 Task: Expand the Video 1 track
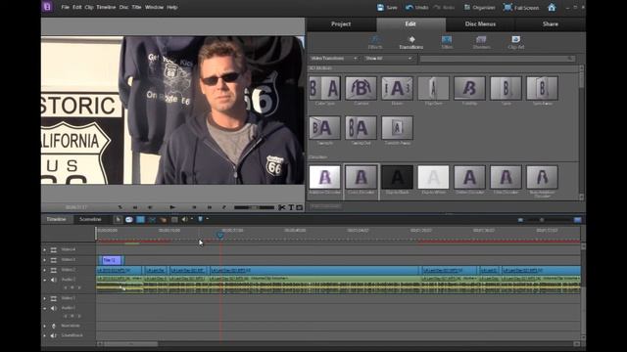[x=45, y=298]
